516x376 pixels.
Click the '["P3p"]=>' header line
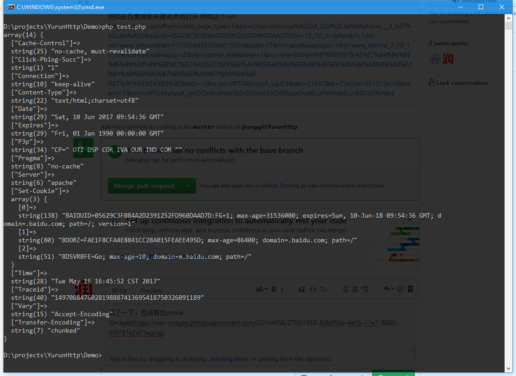(x=27, y=142)
